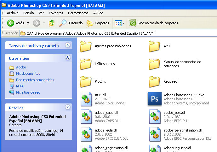Click the Mis sitios de red globe icon

(x=12, y=93)
